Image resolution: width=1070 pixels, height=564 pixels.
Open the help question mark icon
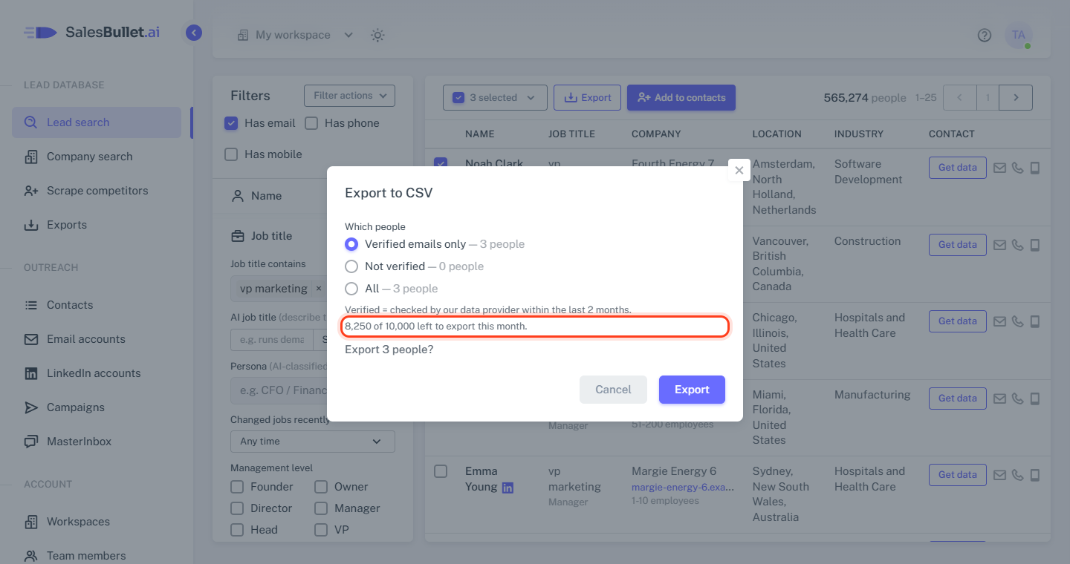(985, 35)
